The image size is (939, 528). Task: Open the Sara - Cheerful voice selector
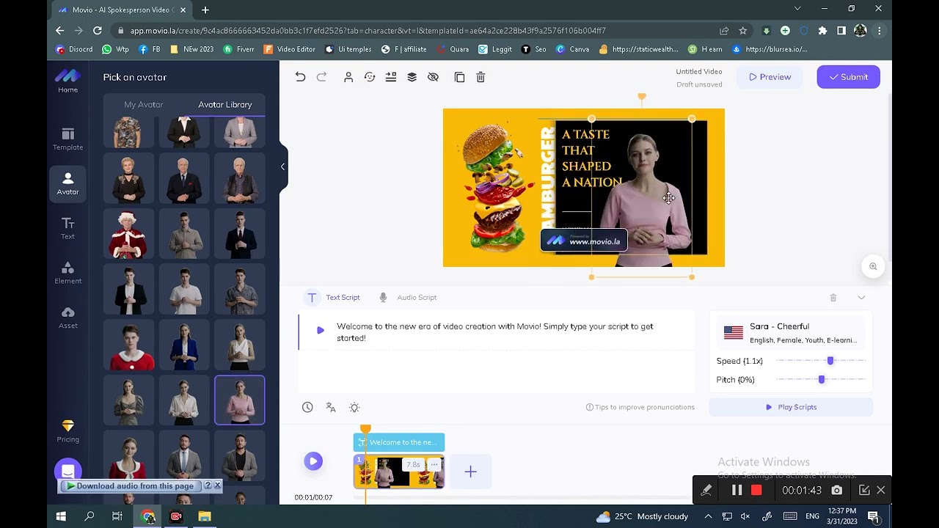pos(790,333)
